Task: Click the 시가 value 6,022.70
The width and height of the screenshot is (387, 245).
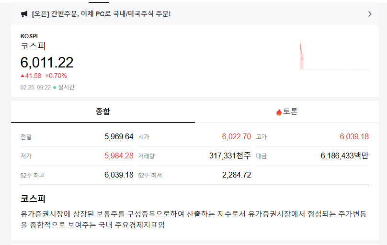Action: 237,136
